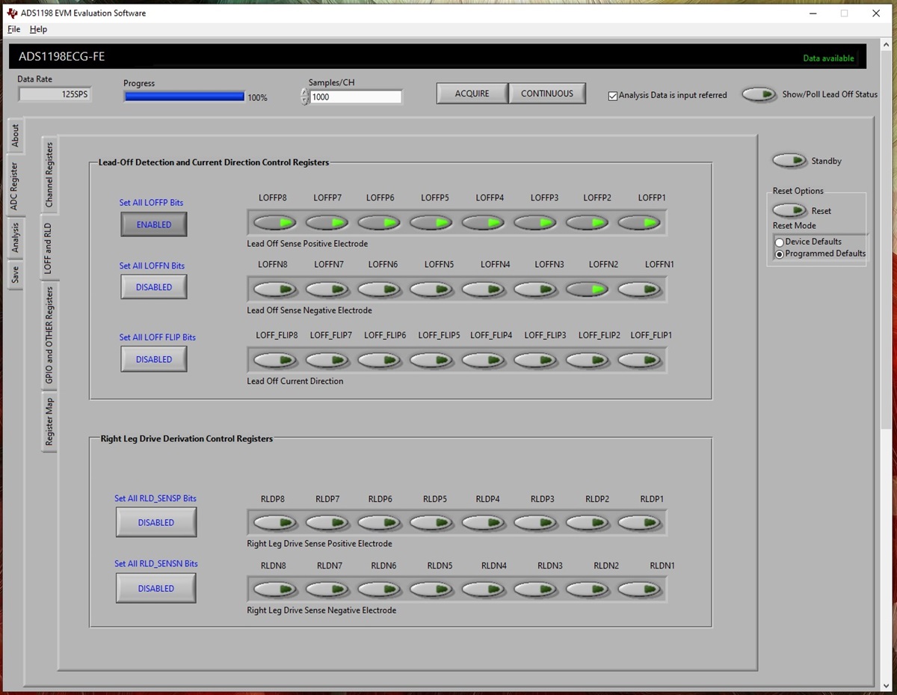Toggle the LOFF_FLIP4 current direction switch
897x695 pixels.
483,360
